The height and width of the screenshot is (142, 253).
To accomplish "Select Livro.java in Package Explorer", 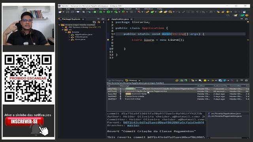I will click(x=80, y=39).
